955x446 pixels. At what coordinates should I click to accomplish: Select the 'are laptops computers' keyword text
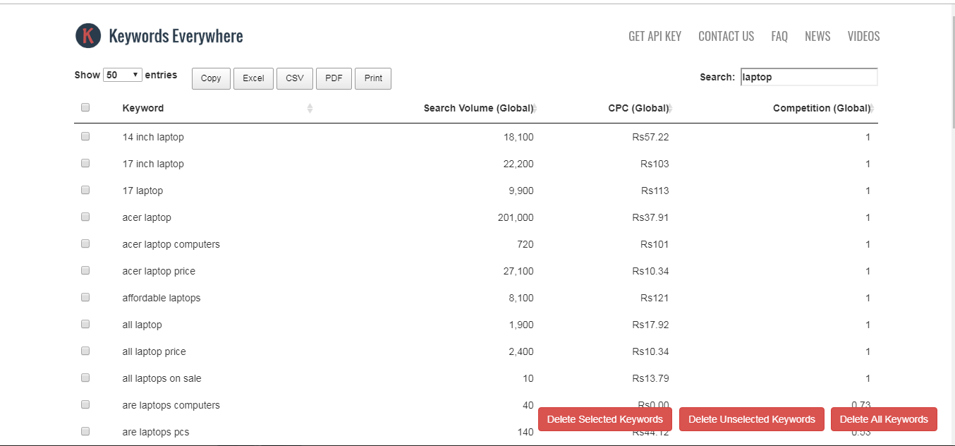coord(171,405)
